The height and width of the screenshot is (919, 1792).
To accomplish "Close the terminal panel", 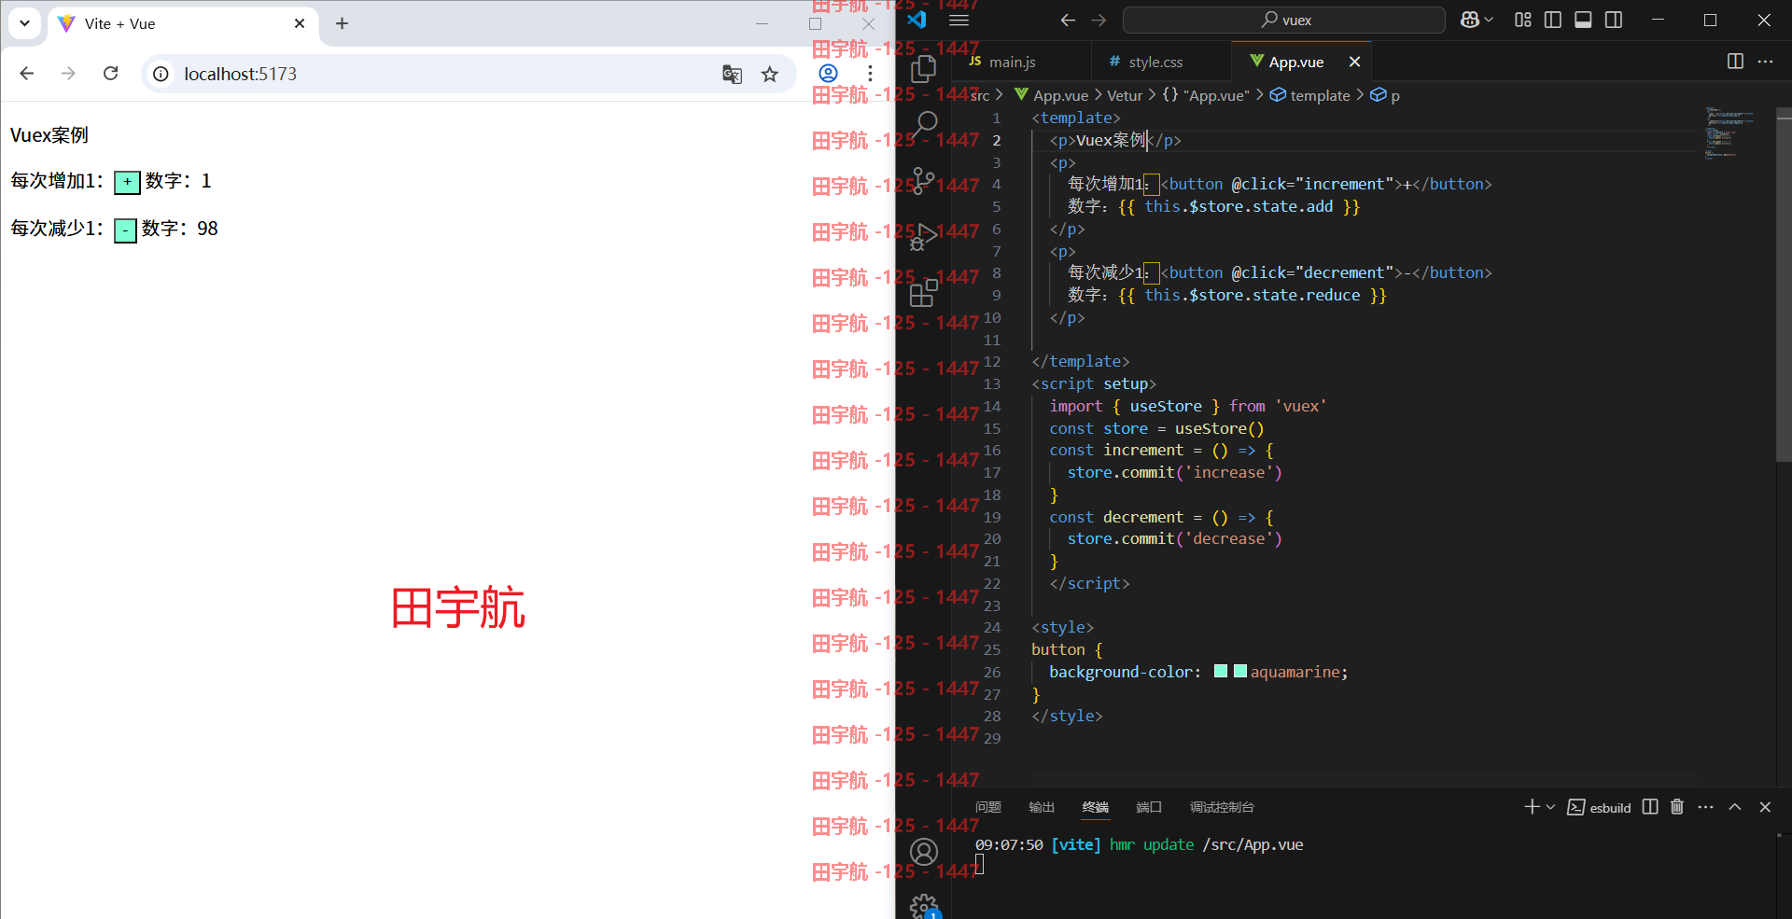I will [x=1765, y=807].
